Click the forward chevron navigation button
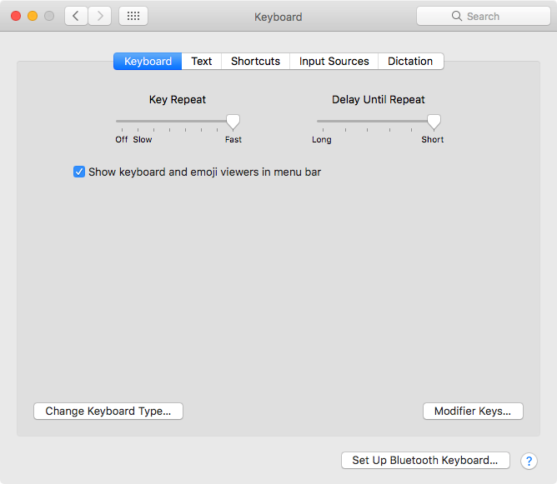Screen dimensions: 557x484 pos(100,16)
